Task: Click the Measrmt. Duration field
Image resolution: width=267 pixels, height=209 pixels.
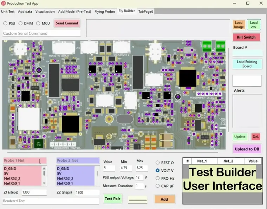Action: (x=139, y=186)
